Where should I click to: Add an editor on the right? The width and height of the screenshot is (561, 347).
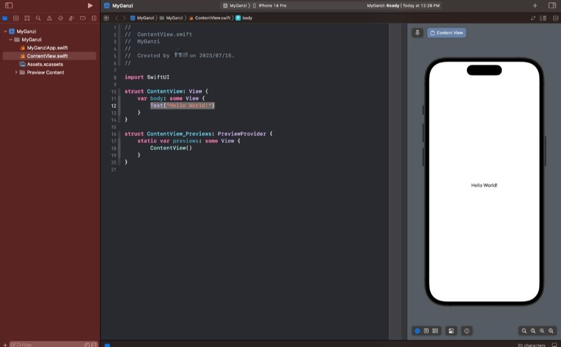(555, 18)
